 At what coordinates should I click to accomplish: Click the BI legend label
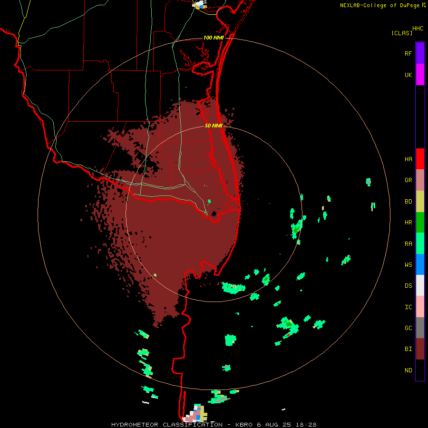pos(408,349)
